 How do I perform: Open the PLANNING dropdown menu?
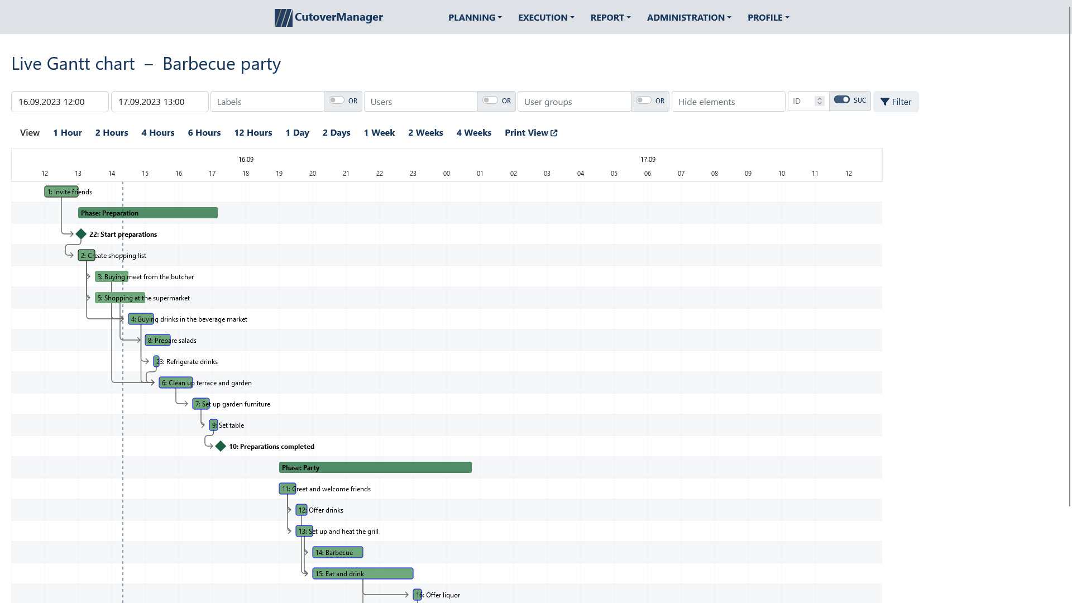click(474, 17)
